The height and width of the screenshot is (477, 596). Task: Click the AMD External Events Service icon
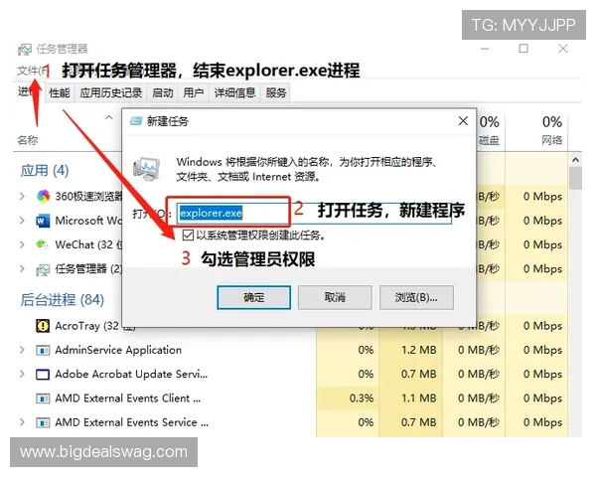coord(43,422)
